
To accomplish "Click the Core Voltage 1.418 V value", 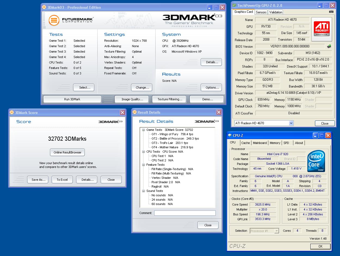I will click(x=296, y=169).
